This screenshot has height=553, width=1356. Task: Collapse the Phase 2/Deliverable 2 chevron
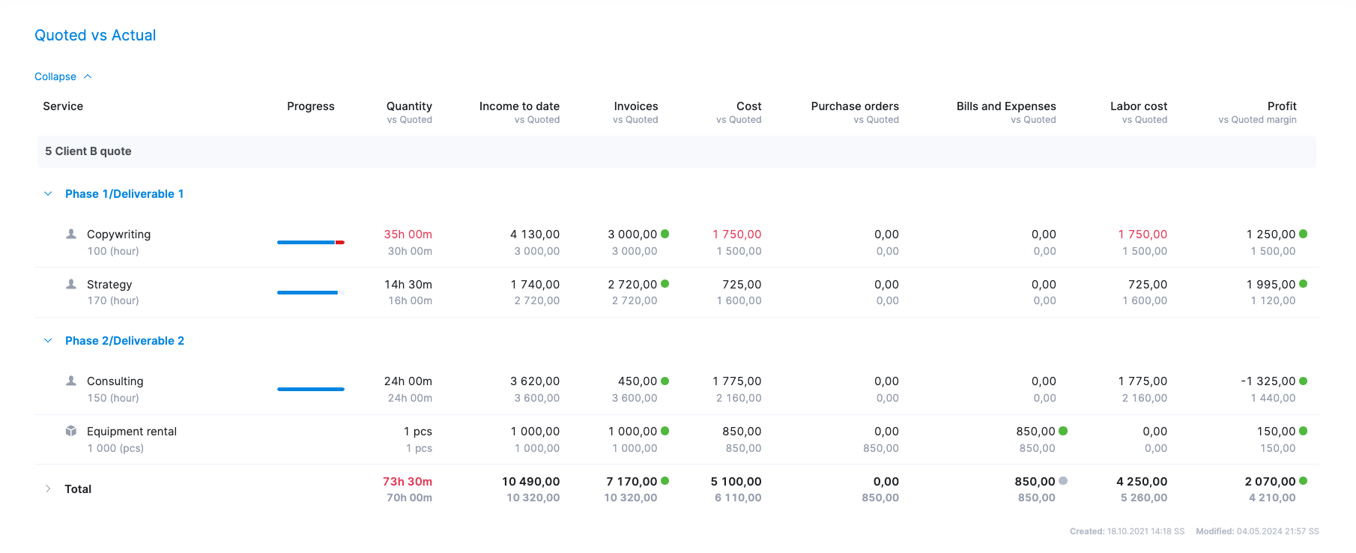click(x=48, y=341)
